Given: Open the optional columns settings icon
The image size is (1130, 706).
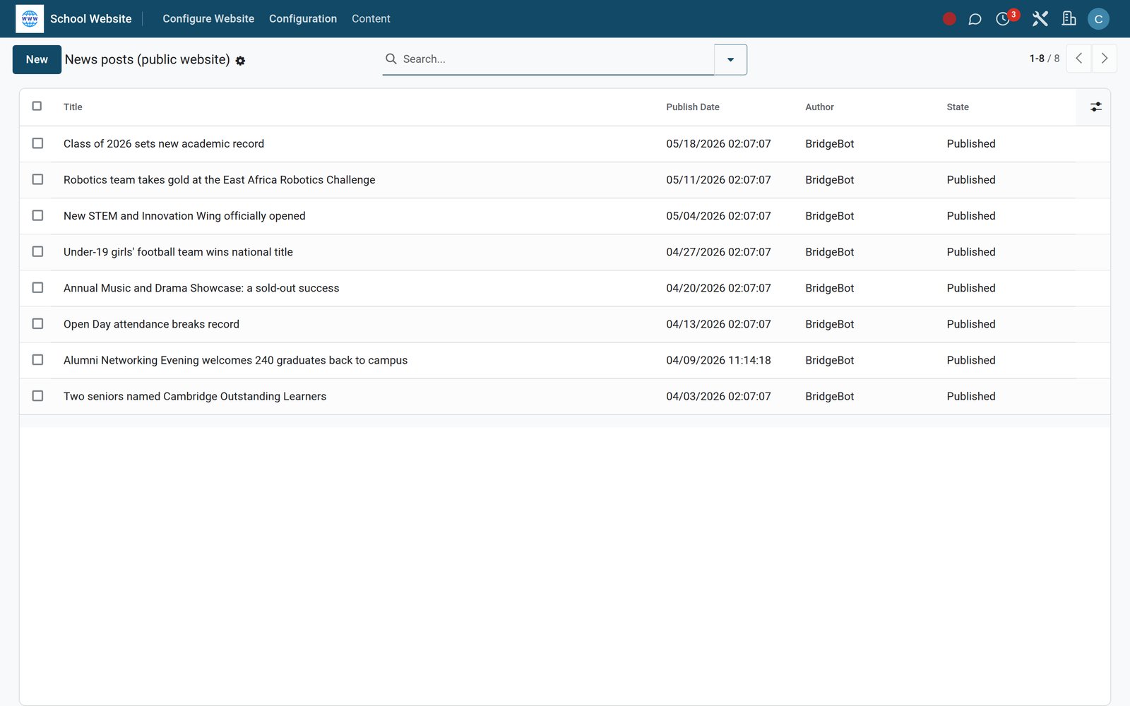Looking at the screenshot, I should click(1095, 107).
